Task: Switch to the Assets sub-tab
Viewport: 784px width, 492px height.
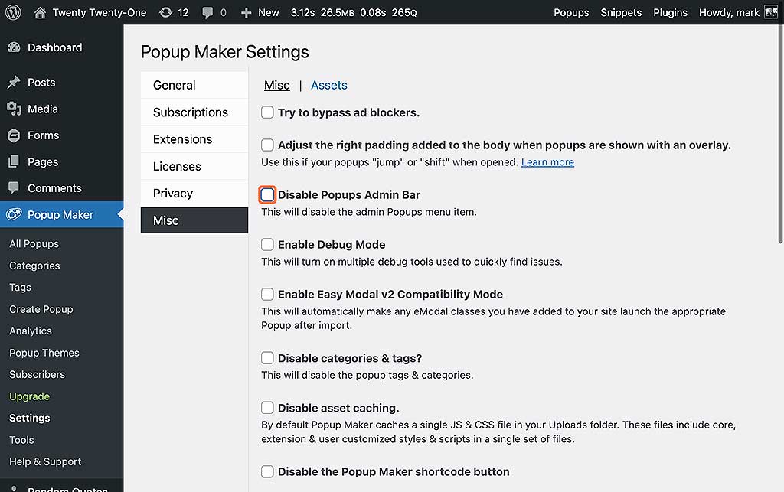Action: tap(329, 86)
